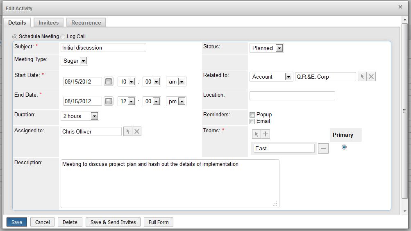Click the Cancel button
This screenshot has height=231, width=411.
pos(43,222)
